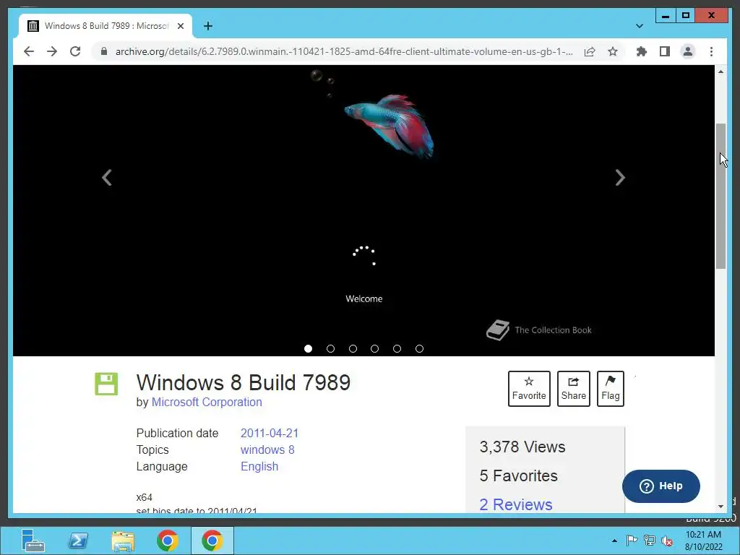
Task: Open Chrome side panel
Action: (x=665, y=51)
